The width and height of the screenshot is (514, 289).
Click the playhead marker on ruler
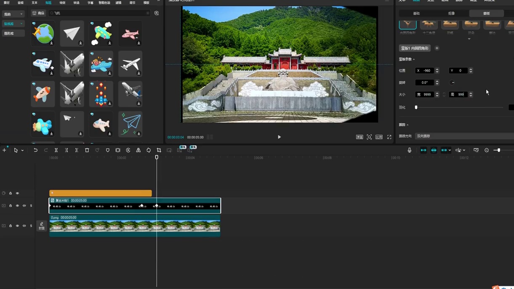pyautogui.click(x=157, y=157)
